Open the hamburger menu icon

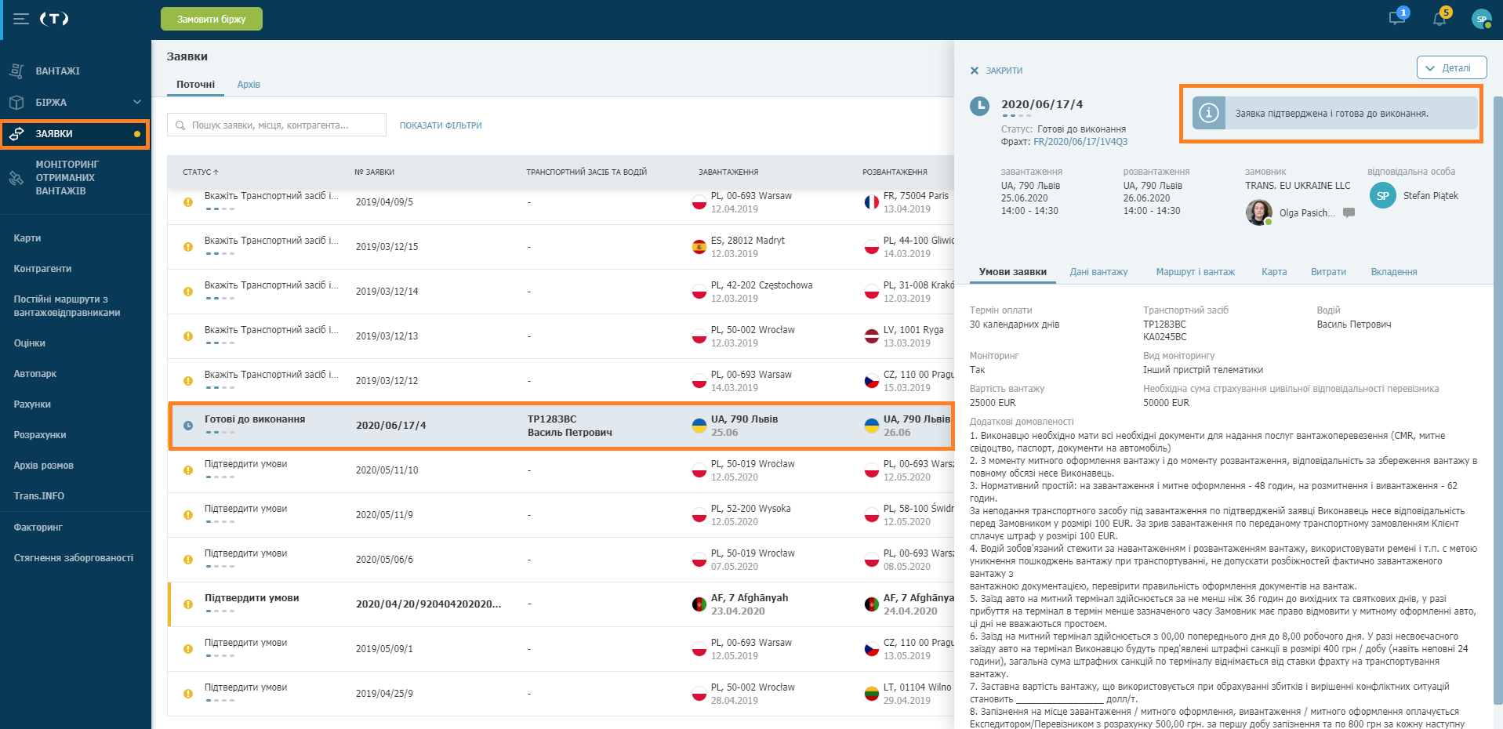[x=21, y=19]
